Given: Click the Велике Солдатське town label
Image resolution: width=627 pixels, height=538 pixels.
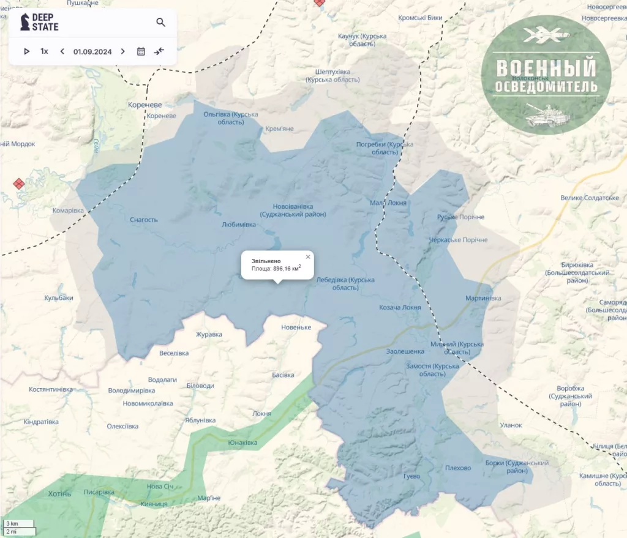Looking at the screenshot, I should (590, 198).
